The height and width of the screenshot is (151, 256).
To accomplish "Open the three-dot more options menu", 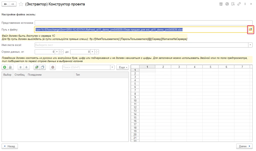I will (x=245, y=4).
